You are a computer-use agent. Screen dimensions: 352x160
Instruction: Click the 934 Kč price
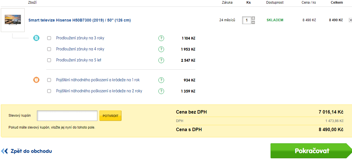coord(189,80)
